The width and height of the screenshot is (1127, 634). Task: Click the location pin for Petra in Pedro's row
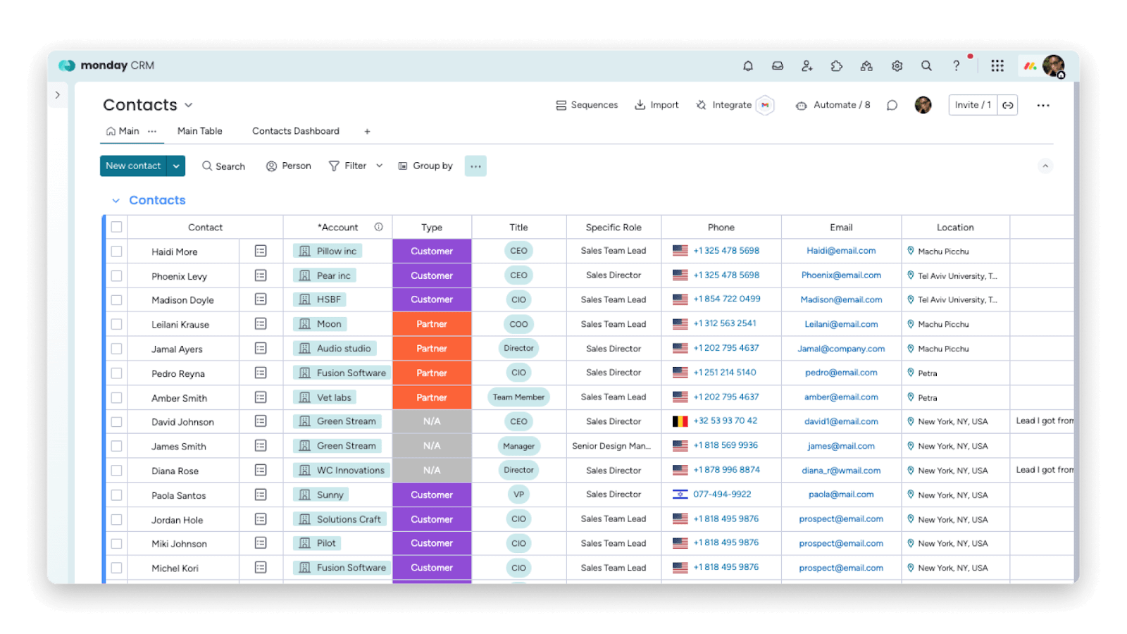(910, 373)
